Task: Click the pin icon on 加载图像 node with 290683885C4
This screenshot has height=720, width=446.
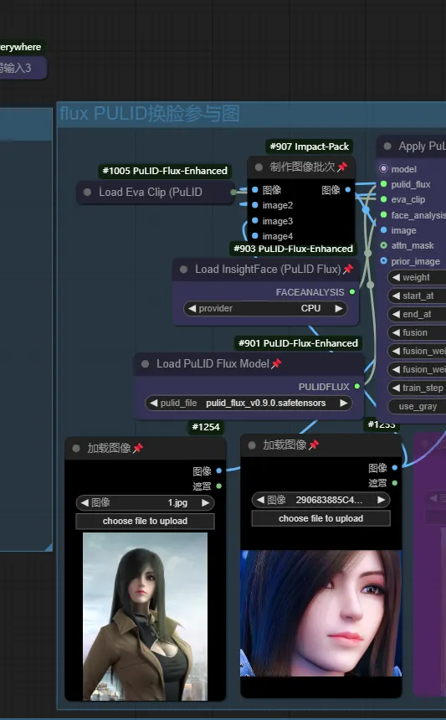Action: (x=314, y=445)
